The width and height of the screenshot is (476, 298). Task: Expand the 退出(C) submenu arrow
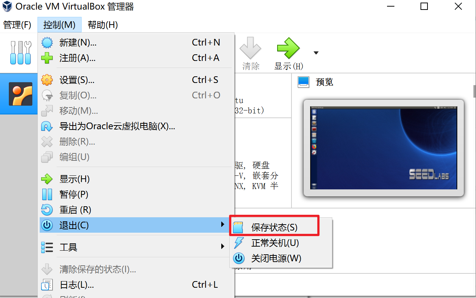[222, 224]
